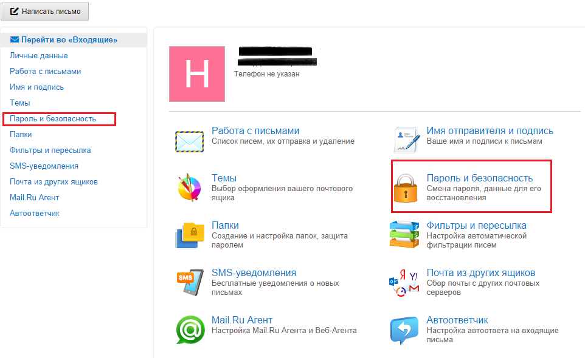Click the blue Автоответчик reply arrow icon
The image size is (585, 358).
(x=405, y=329)
